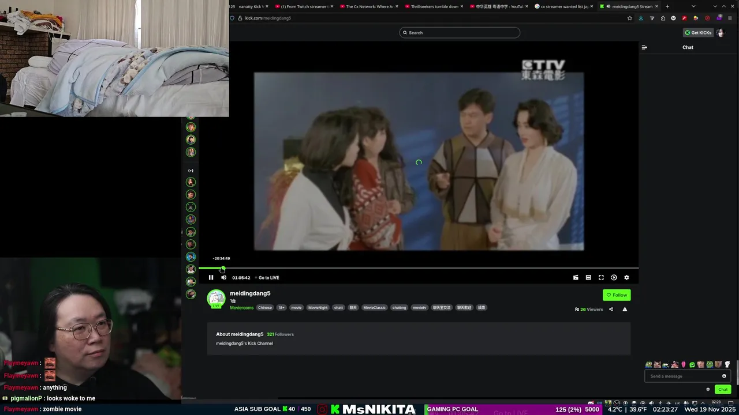Open player settings gear
The height and width of the screenshot is (415, 739).
pyautogui.click(x=626, y=277)
